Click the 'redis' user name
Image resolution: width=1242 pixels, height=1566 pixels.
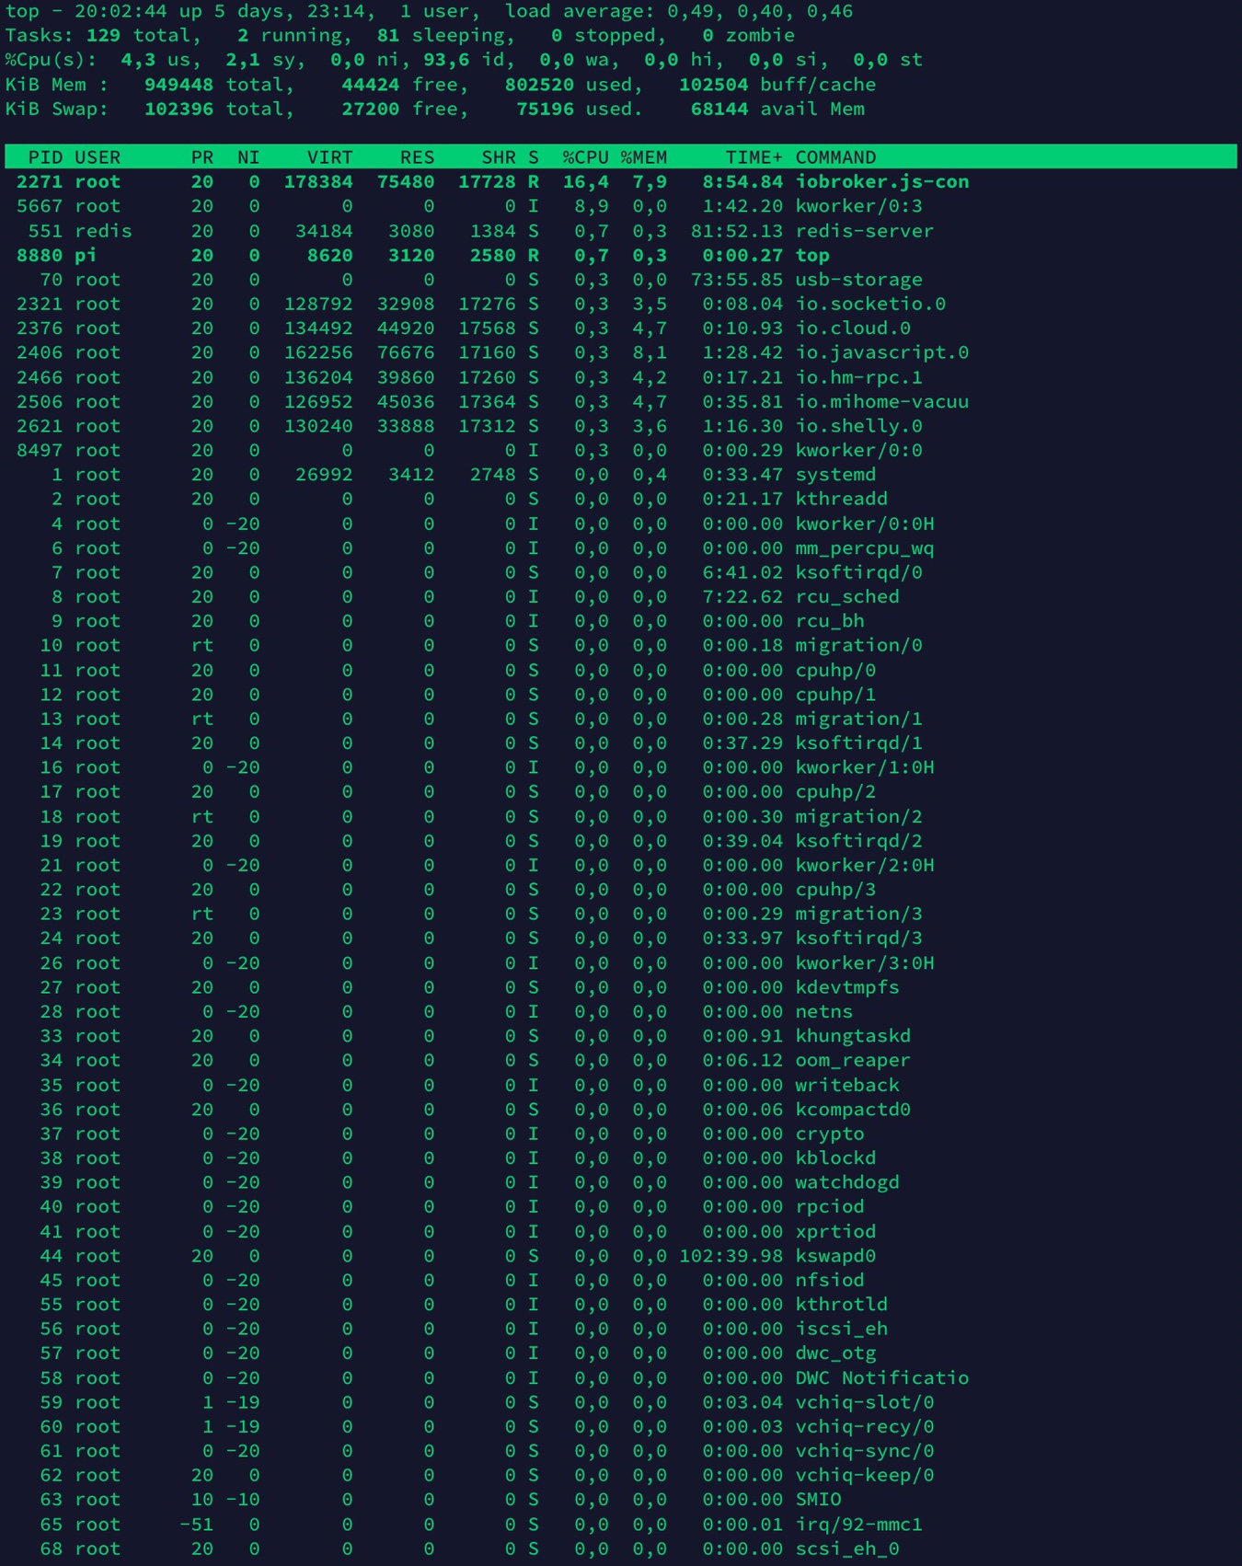pyautogui.click(x=103, y=231)
